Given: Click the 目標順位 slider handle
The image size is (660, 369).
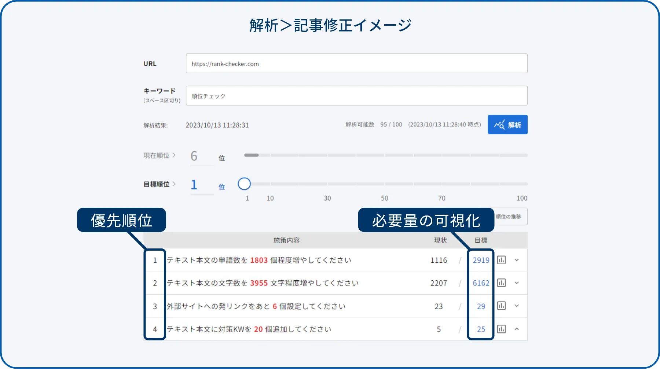Looking at the screenshot, I should point(244,184).
